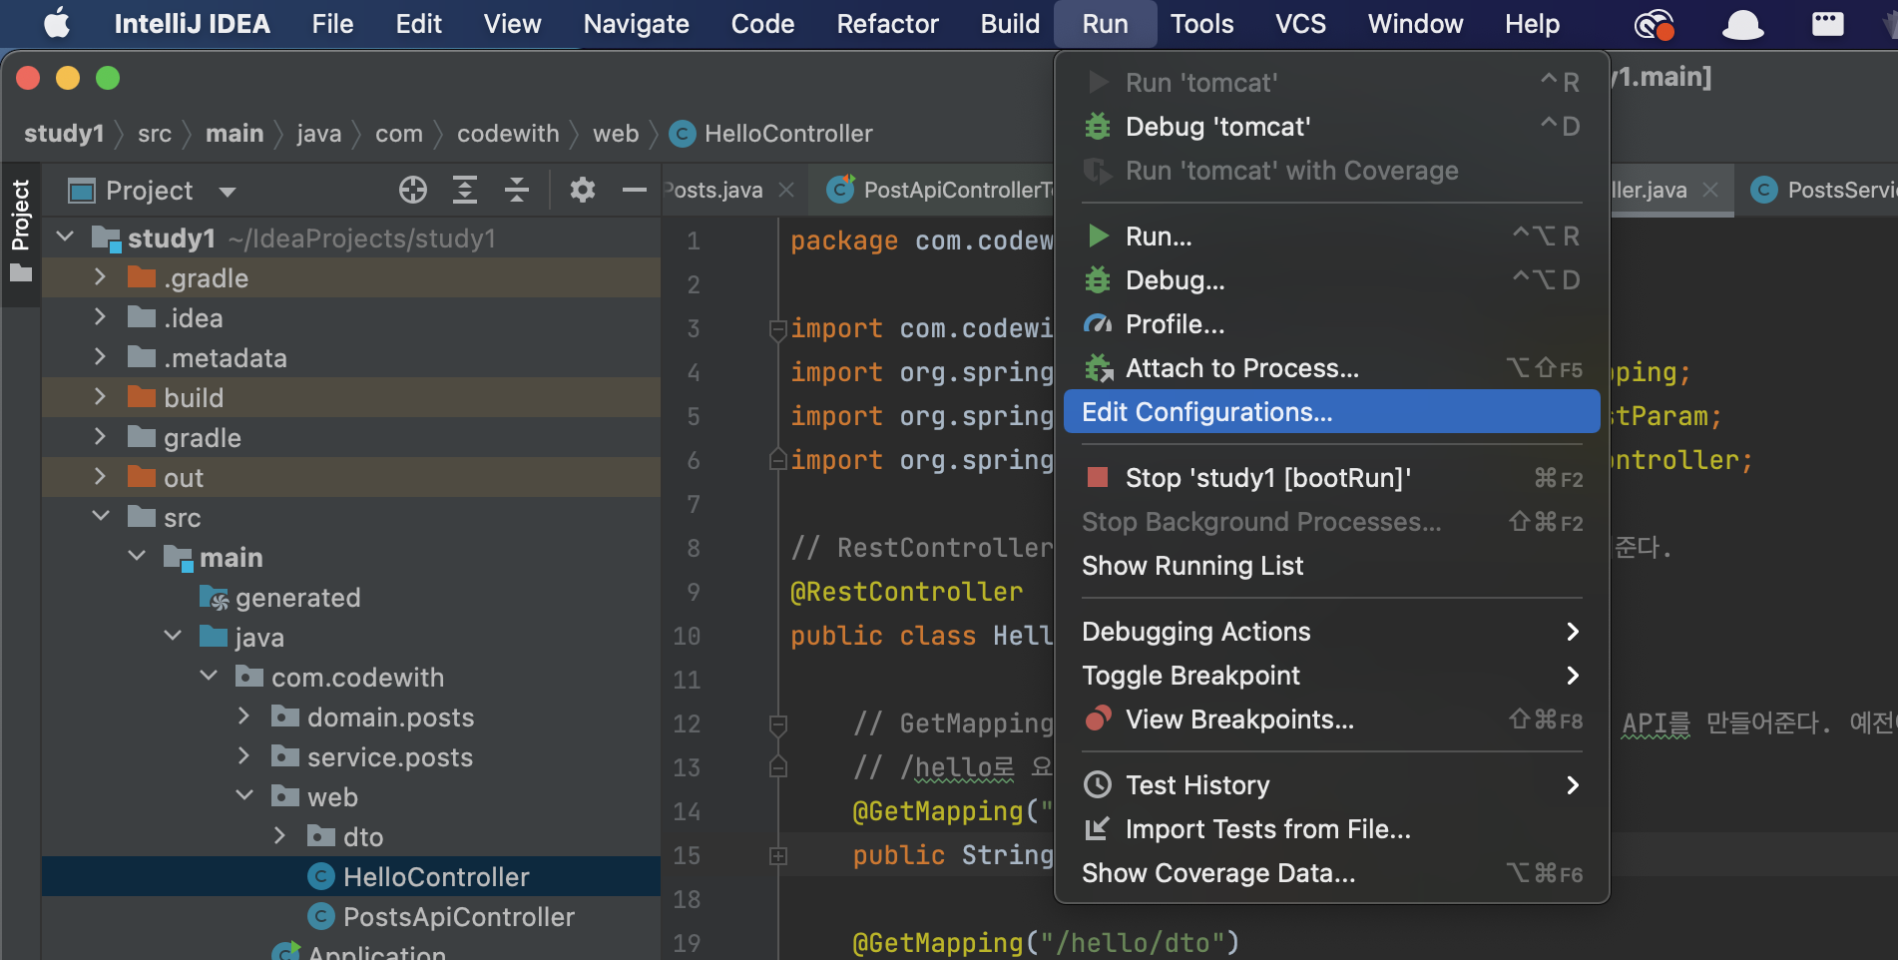
Task: Select Show Running List
Action: point(1331,566)
